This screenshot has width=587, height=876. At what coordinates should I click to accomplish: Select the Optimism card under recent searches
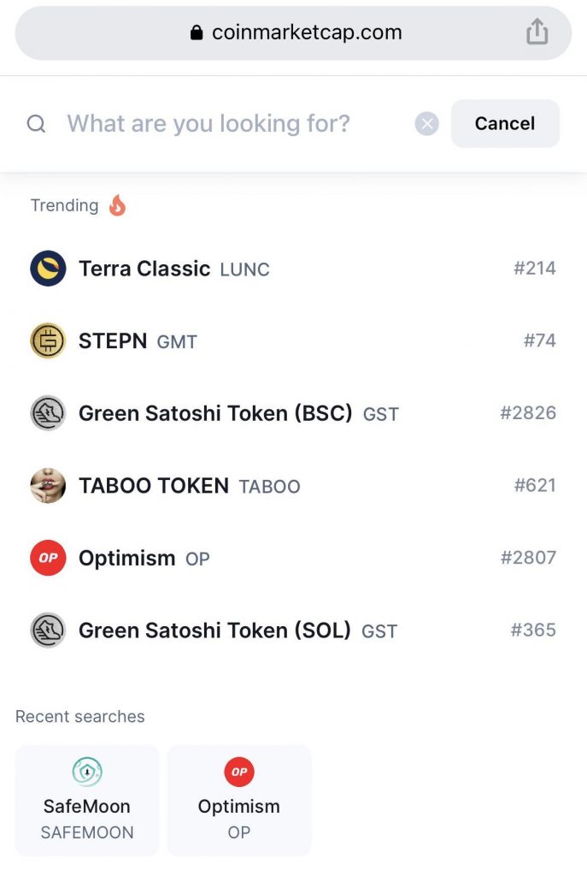(239, 800)
